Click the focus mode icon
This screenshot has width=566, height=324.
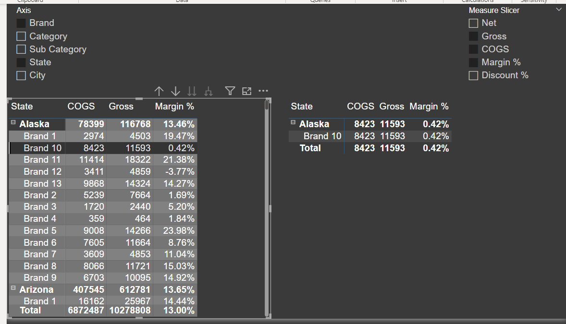pos(246,91)
